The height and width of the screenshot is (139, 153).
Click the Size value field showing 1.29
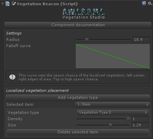(140, 125)
